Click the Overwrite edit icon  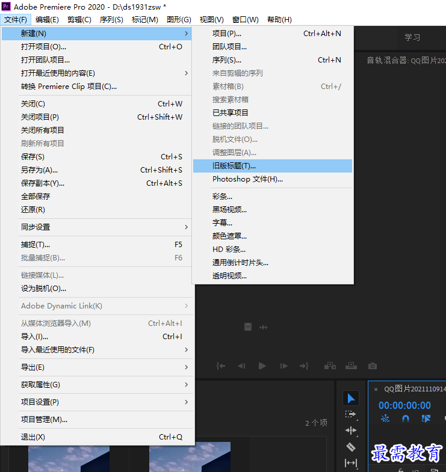(351, 366)
